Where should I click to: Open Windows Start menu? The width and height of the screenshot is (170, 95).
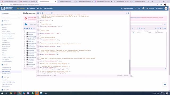pos(2,93)
